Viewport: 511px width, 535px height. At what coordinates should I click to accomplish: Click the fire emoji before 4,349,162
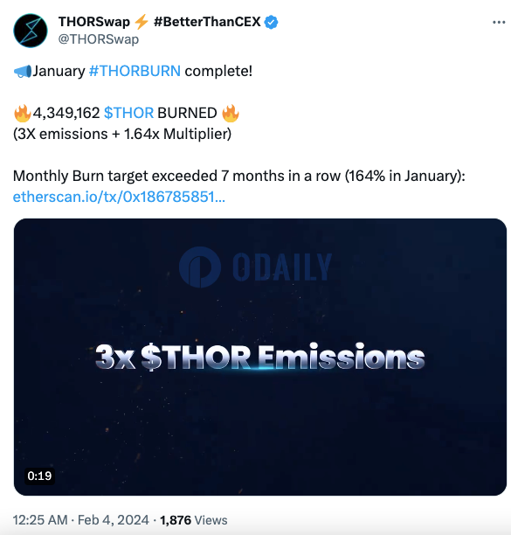[22, 113]
